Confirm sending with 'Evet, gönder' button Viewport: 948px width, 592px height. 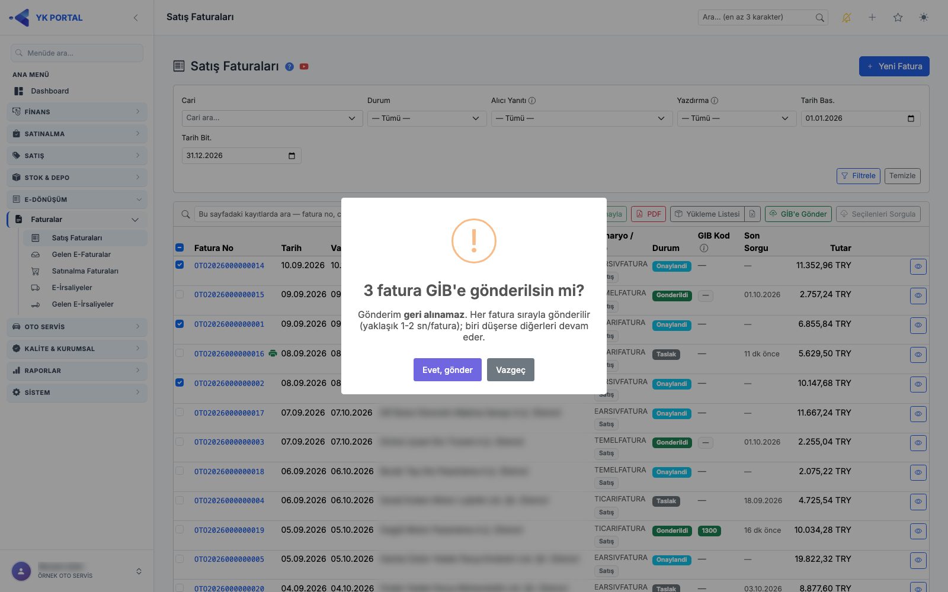pos(447,370)
